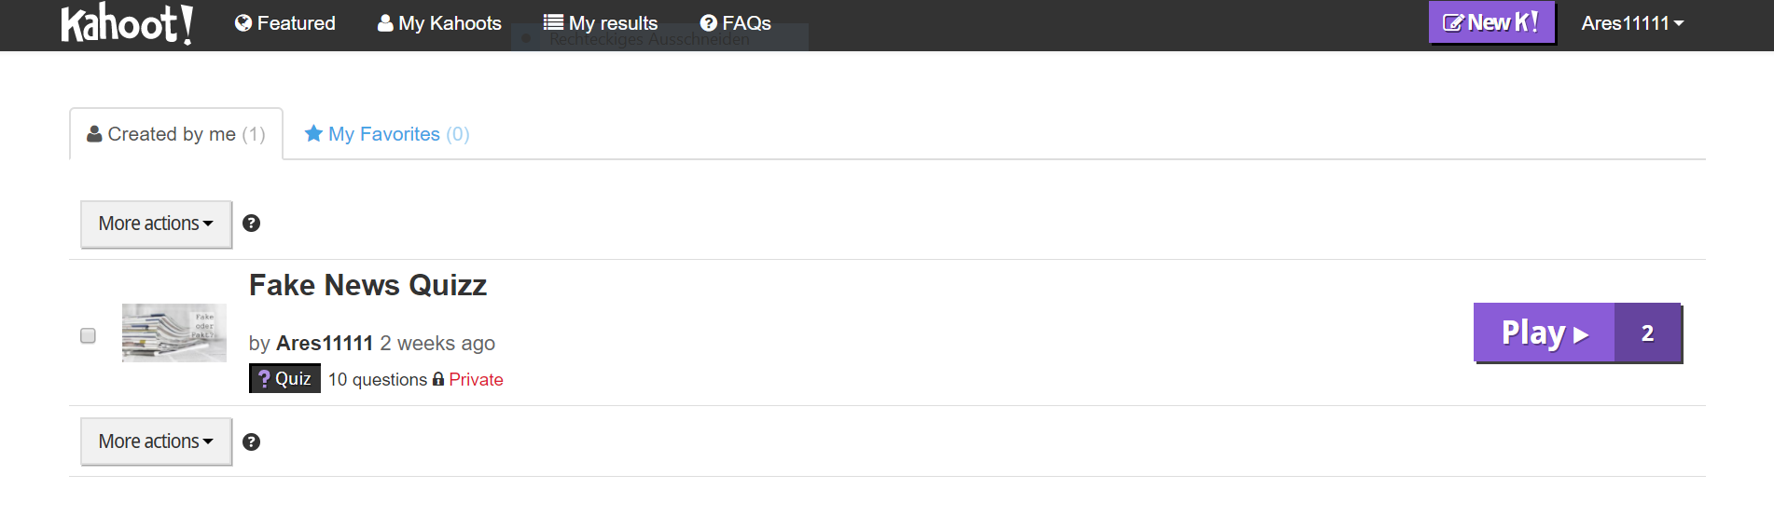
Task: Click the star icon on My Favorites
Action: [313, 133]
